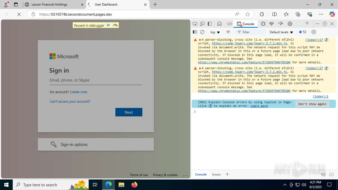Click the Create one! link
Viewport: 338px width, 190px height.
click(x=78, y=92)
